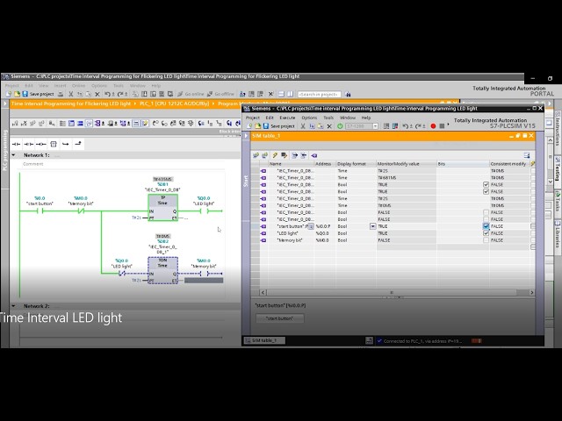
Task: Select the TP timer block in Network 1
Action: pos(162,208)
